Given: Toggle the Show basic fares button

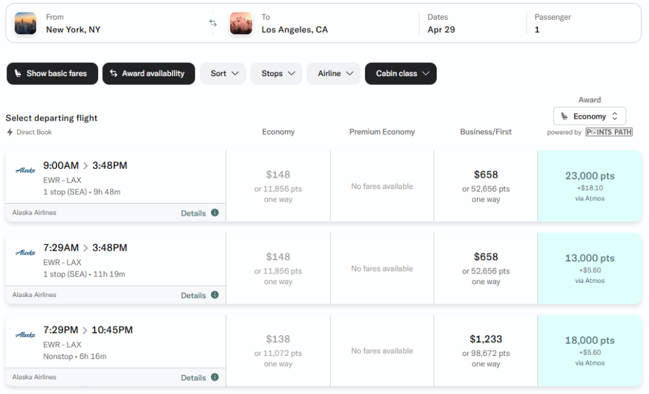Looking at the screenshot, I should (x=52, y=74).
